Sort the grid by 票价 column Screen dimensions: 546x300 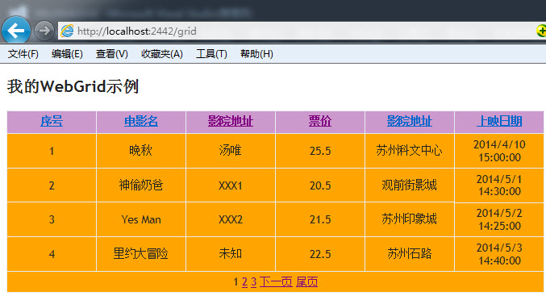(320, 122)
